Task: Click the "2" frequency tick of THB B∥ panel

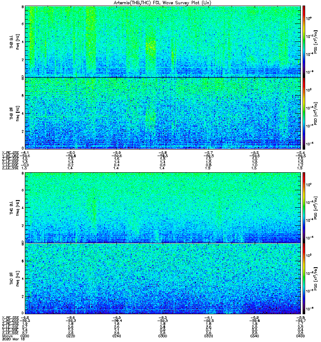Action: 23,132
